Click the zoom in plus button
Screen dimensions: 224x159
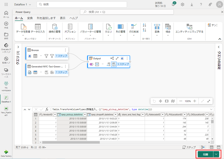[195, 101]
